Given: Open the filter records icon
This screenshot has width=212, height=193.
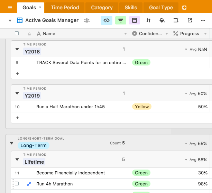Looking at the screenshot, I should [120, 20].
